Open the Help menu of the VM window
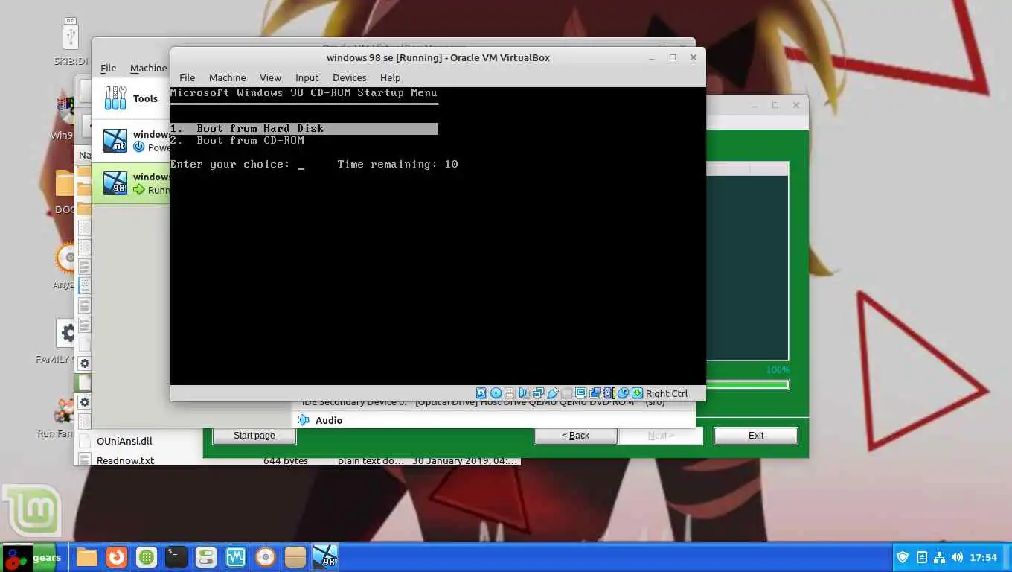 point(390,77)
